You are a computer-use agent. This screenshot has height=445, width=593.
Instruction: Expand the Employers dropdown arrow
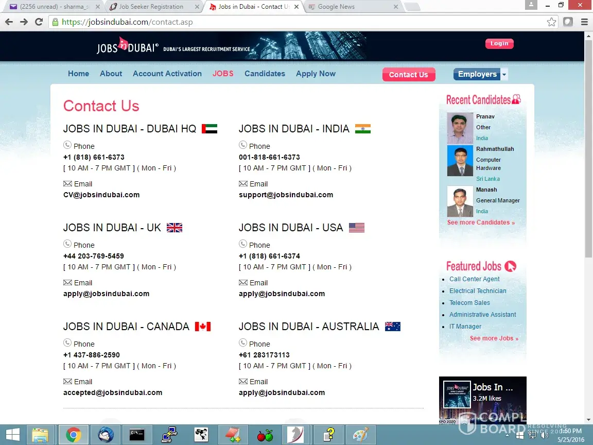[504, 74]
